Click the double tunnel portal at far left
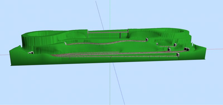Viewport: 223px width, 105px height. click(x=31, y=53)
